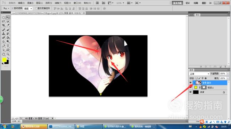This screenshot has height=129, width=231.
Task: Click create new path icon in Paths panel
Action: pyautogui.click(x=220, y=66)
